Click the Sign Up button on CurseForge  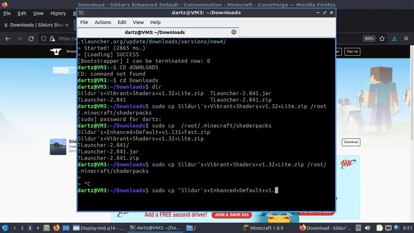[352, 51]
